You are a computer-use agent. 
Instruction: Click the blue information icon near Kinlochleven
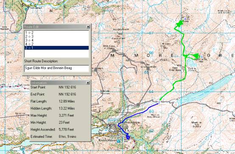click(x=119, y=141)
